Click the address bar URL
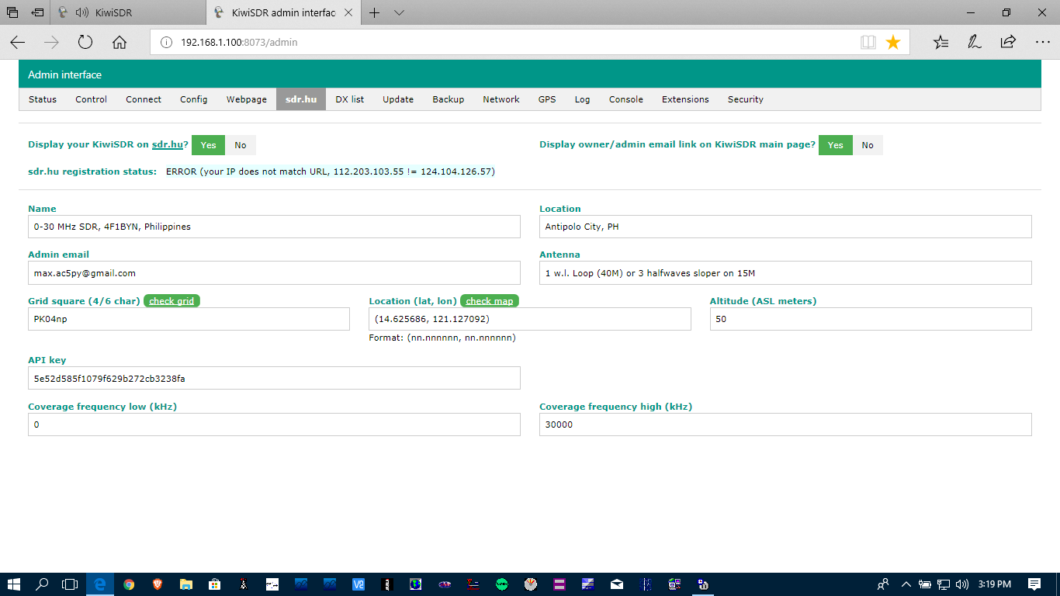This screenshot has width=1060, height=596. click(x=239, y=43)
